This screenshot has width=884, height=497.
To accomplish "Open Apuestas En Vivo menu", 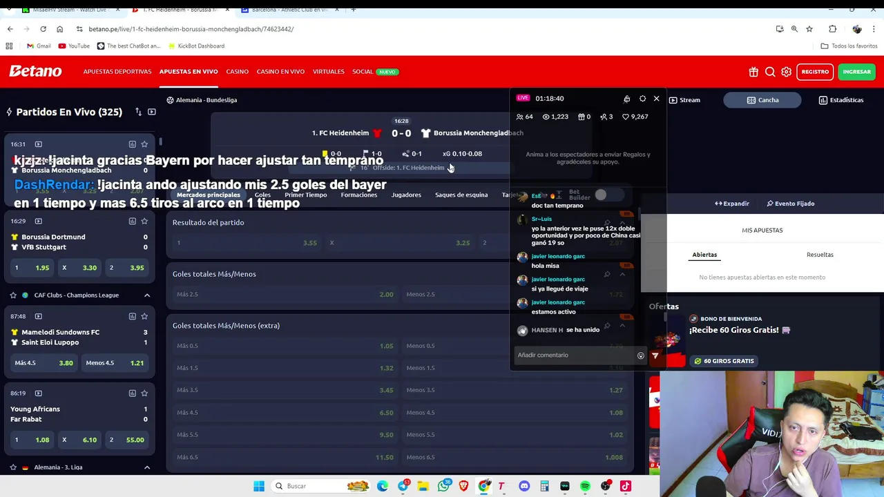I will [x=189, y=72].
